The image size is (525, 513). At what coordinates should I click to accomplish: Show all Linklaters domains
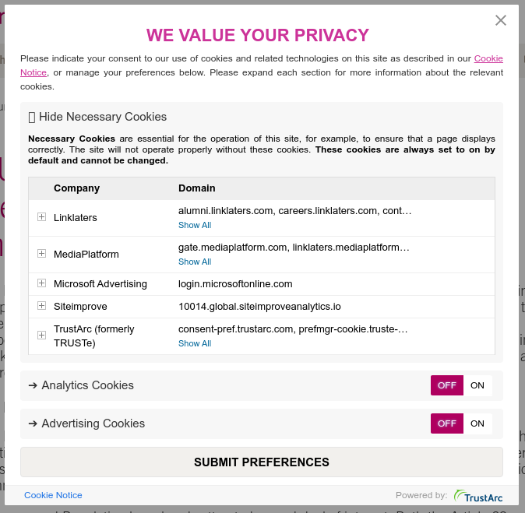point(195,225)
